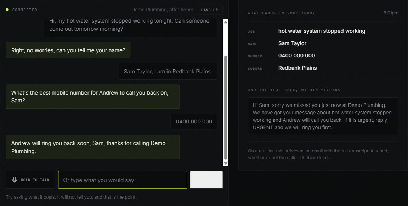Click the 'Andrew will ring you back soon' message
The image size is (408, 206).
[x=93, y=147]
